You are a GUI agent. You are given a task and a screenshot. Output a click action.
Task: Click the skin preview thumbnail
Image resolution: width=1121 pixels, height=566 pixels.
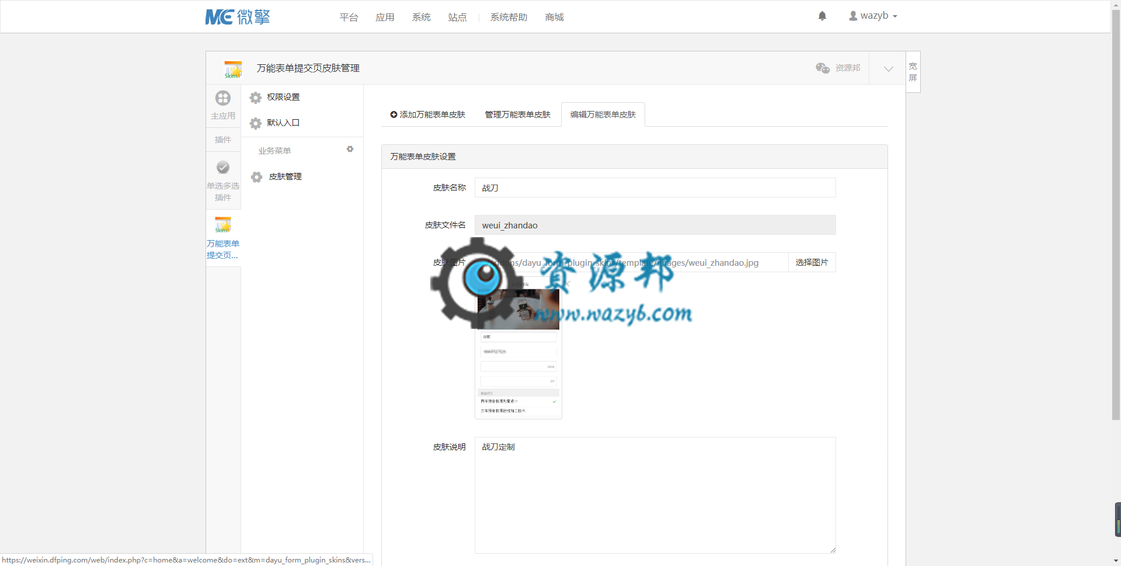coord(518,348)
